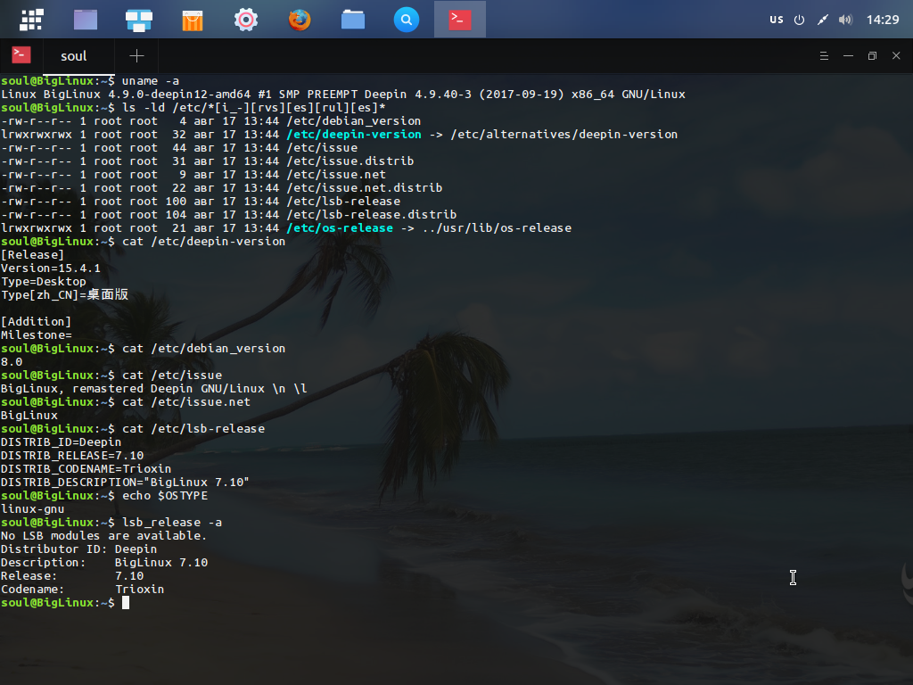913x685 pixels.
Task: Click the 'us' keyboard layout indicator
Action: [x=777, y=20]
